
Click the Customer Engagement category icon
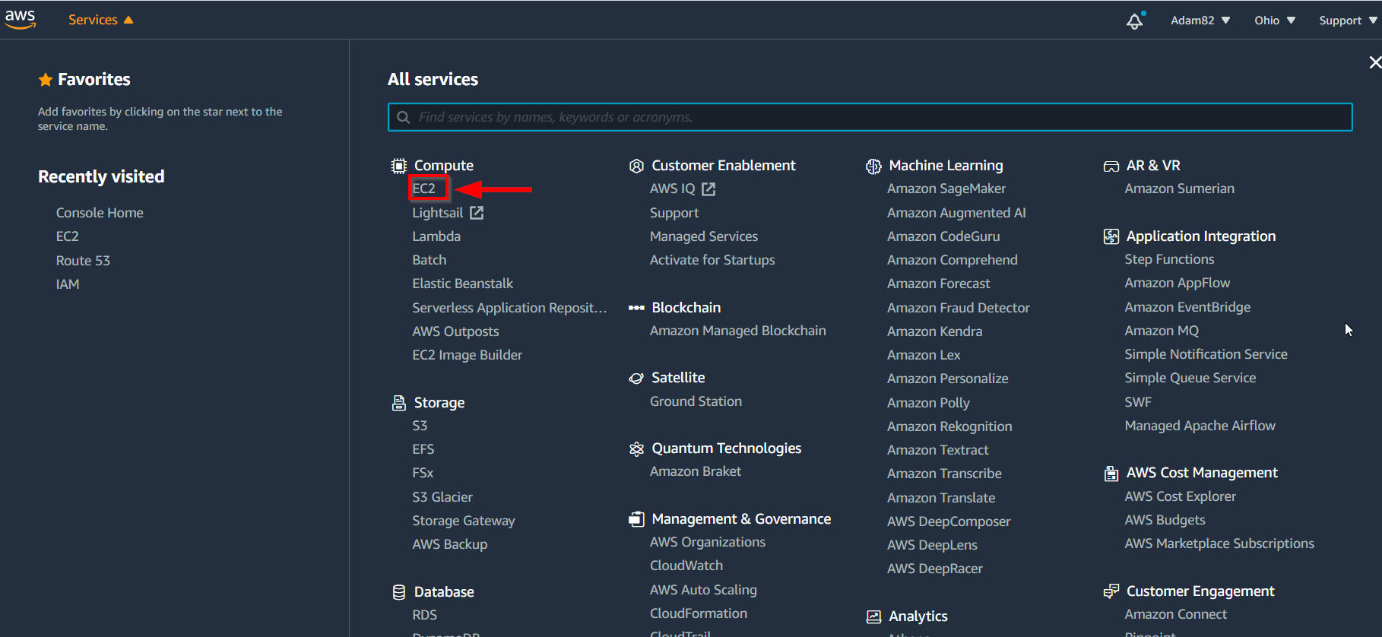tap(1111, 591)
